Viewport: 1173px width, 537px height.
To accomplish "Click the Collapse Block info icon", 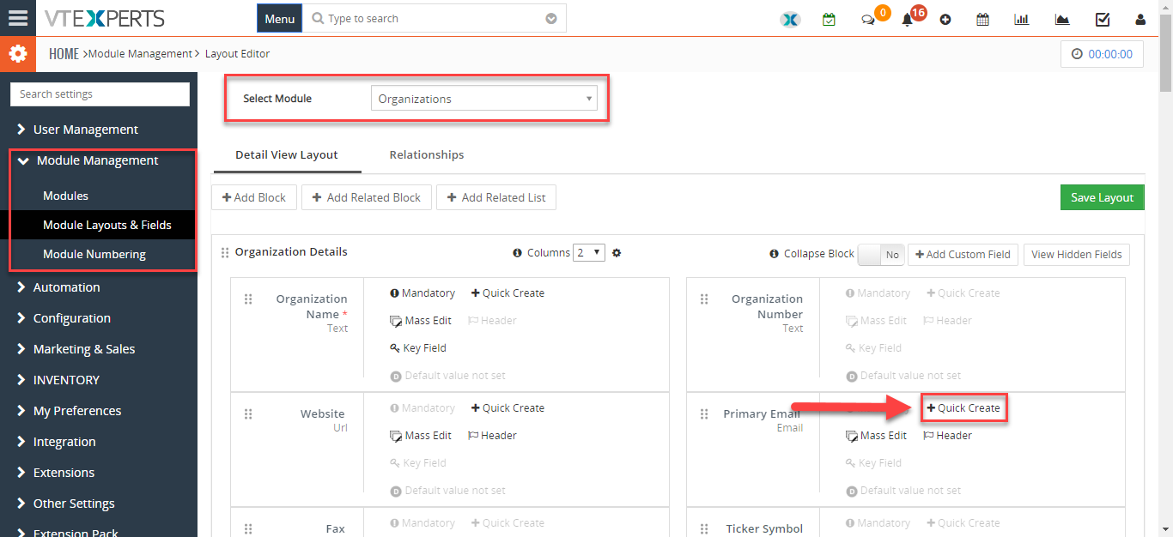I will (775, 254).
